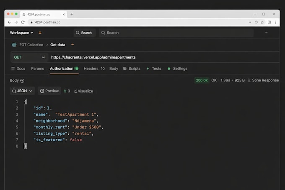Click the "TestApartment 1" value
This screenshot has width=285, height=190.
pyautogui.click(x=75, y=115)
